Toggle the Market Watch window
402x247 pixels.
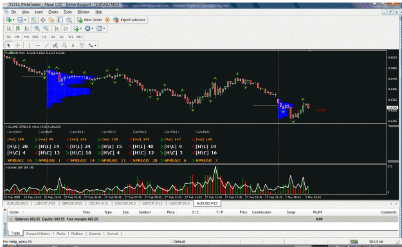33,20
